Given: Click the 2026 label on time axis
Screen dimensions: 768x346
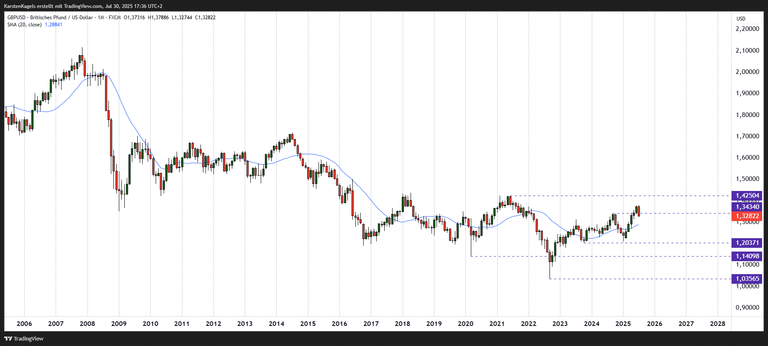Looking at the screenshot, I should click(655, 323).
